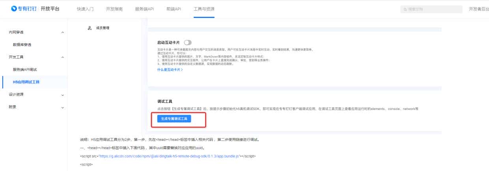Screen dimensions: 489x171
Task: Switch to 前端API tab
Action: (x=174, y=9)
